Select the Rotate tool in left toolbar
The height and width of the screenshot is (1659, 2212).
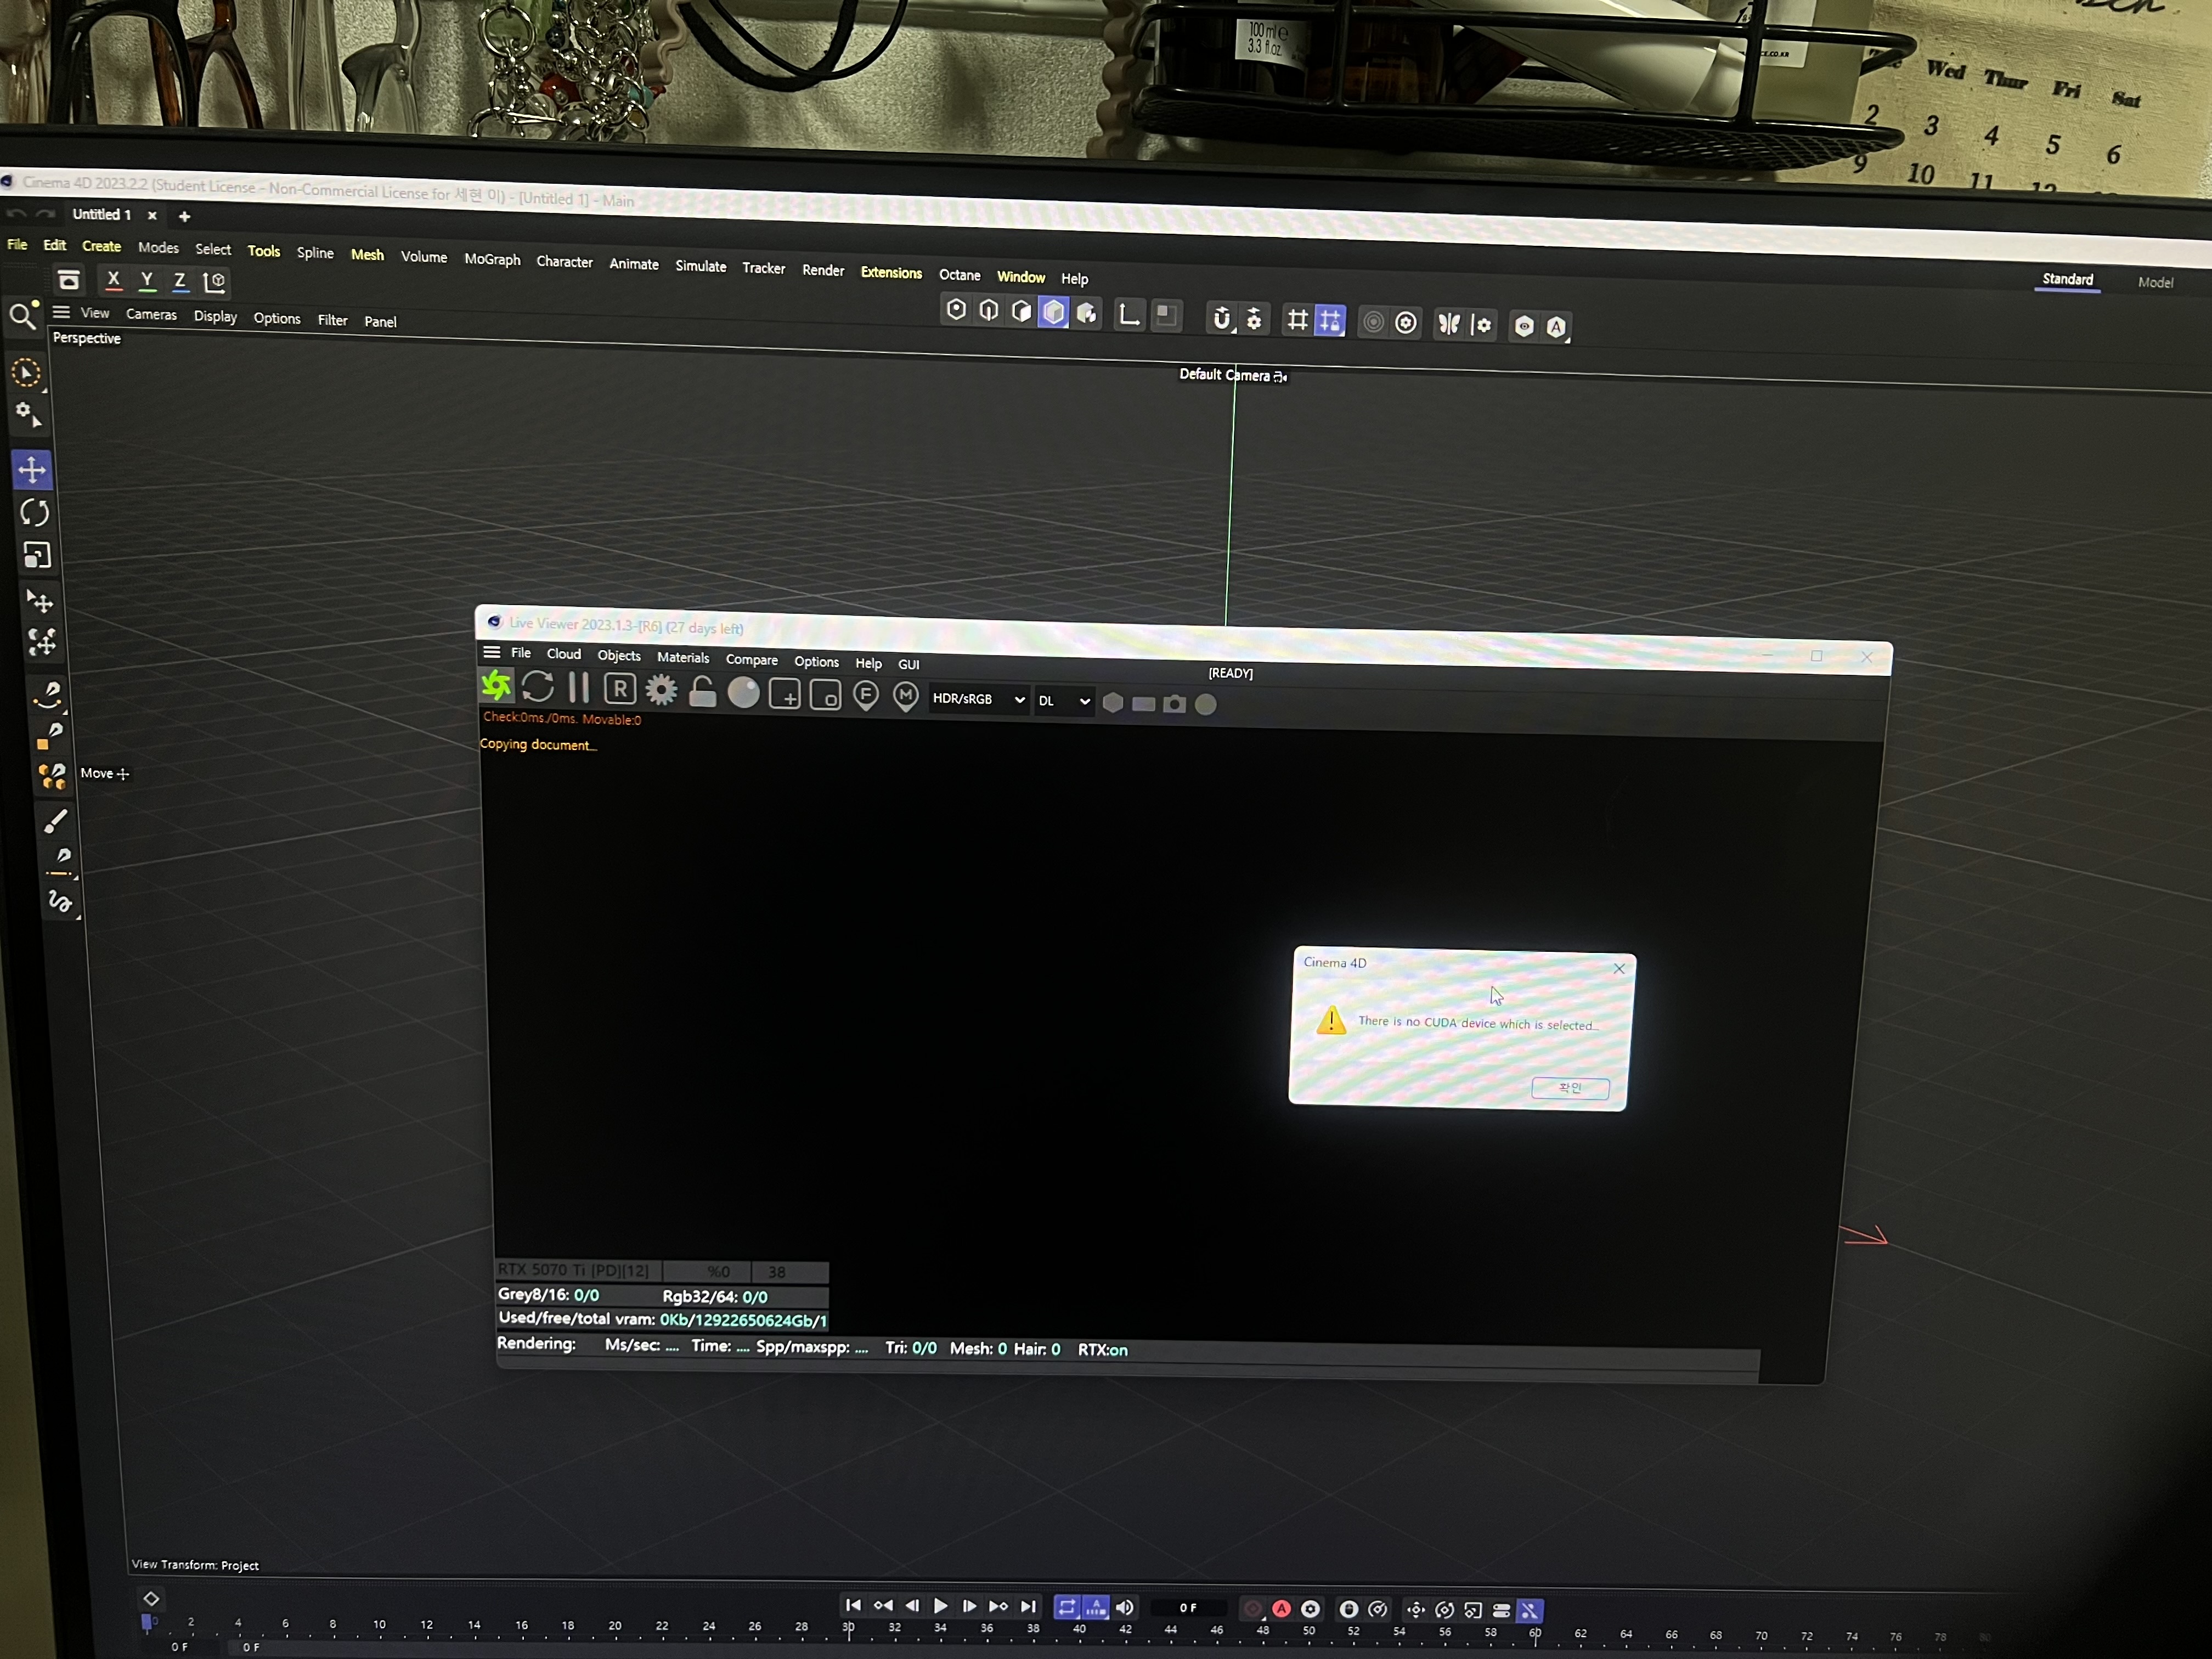click(34, 513)
